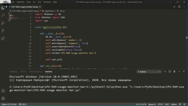Open the Search view in activity bar
This screenshot has width=188, height=106.
click(x=3, y=15)
